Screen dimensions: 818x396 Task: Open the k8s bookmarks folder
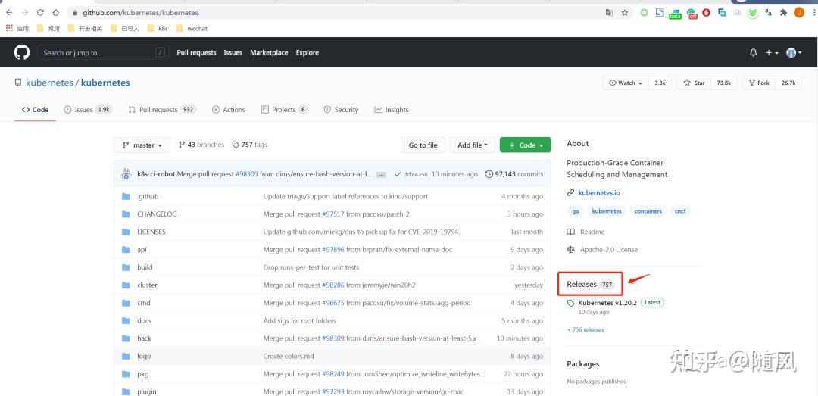pos(158,28)
